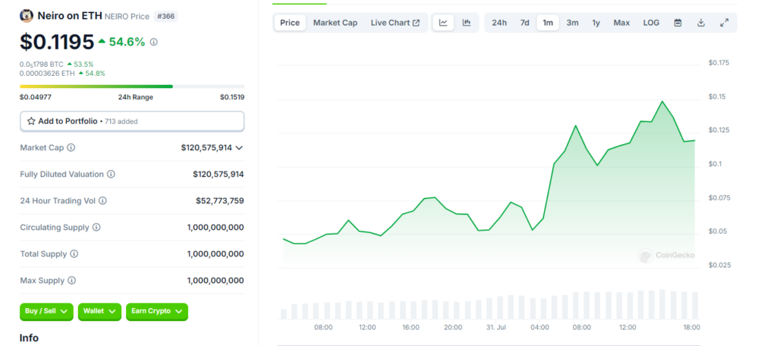777x346 pixels.
Task: Set chart range to 3m
Action: pos(572,23)
